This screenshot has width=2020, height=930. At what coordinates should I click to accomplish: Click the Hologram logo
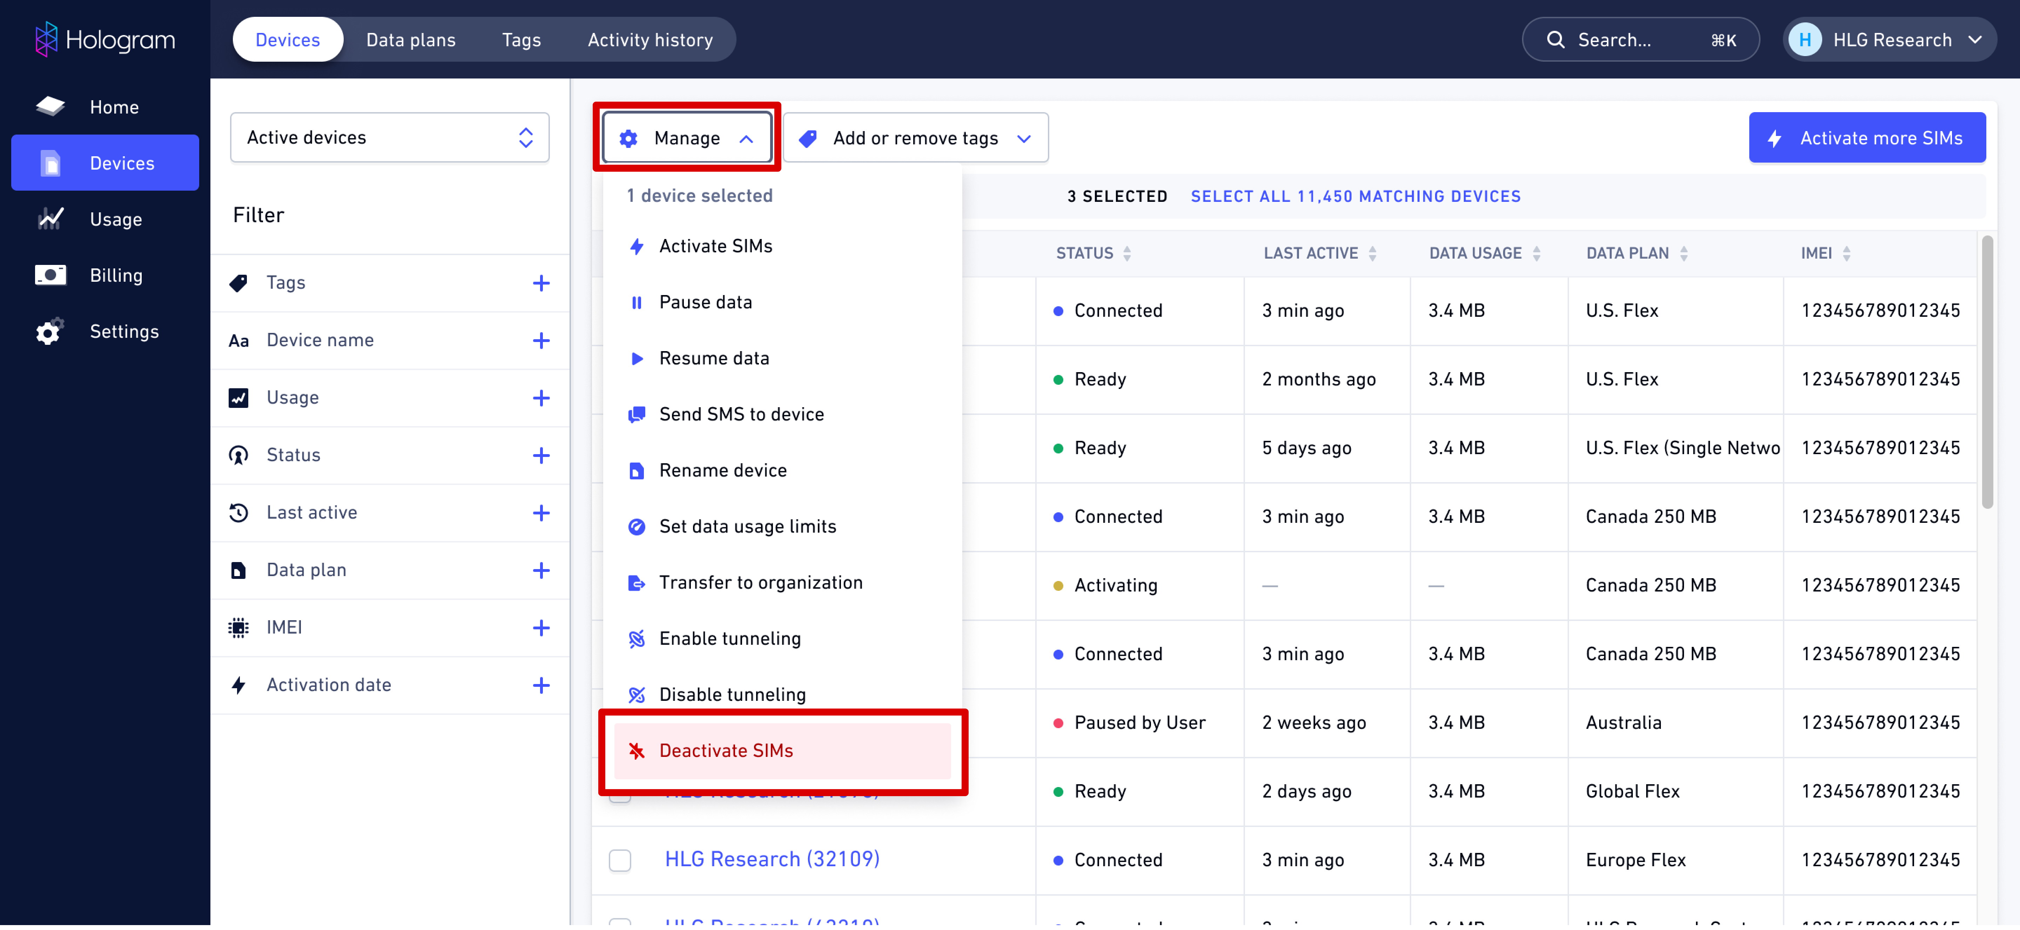pyautogui.click(x=105, y=39)
